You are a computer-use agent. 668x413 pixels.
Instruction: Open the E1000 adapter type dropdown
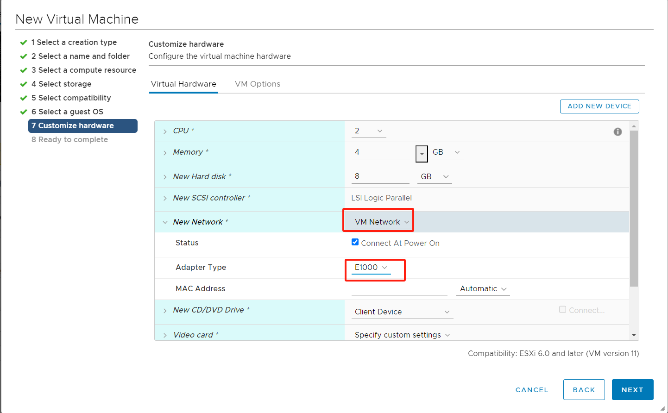371,268
